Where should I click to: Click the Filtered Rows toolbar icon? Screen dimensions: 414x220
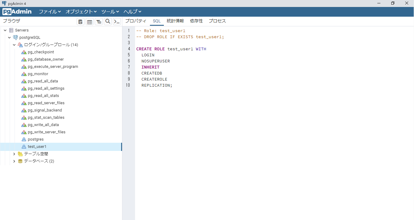[99, 22]
